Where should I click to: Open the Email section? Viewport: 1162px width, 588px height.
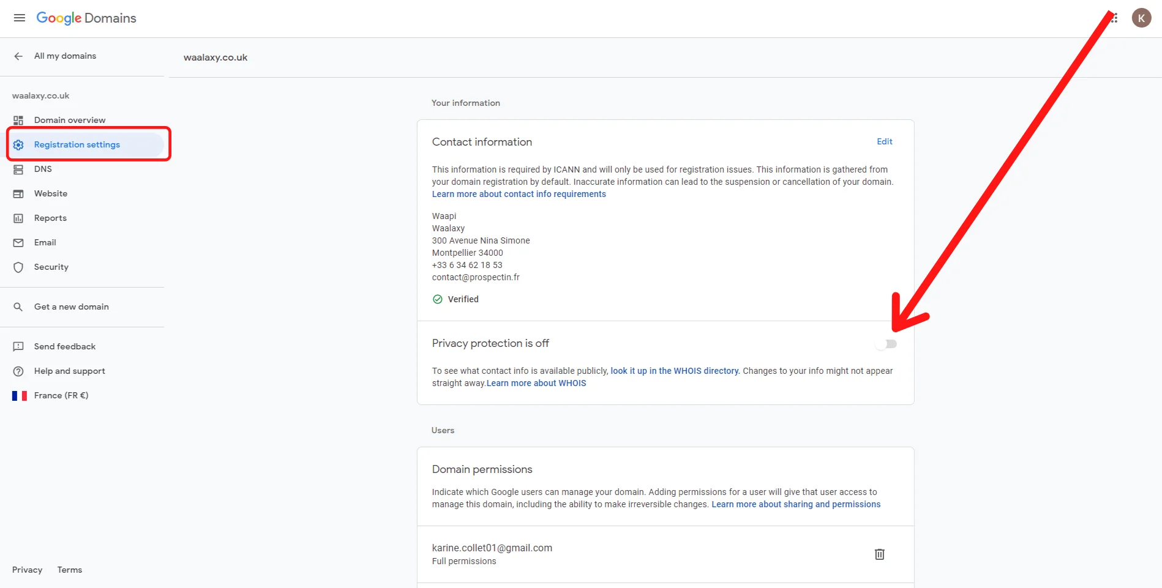45,242
